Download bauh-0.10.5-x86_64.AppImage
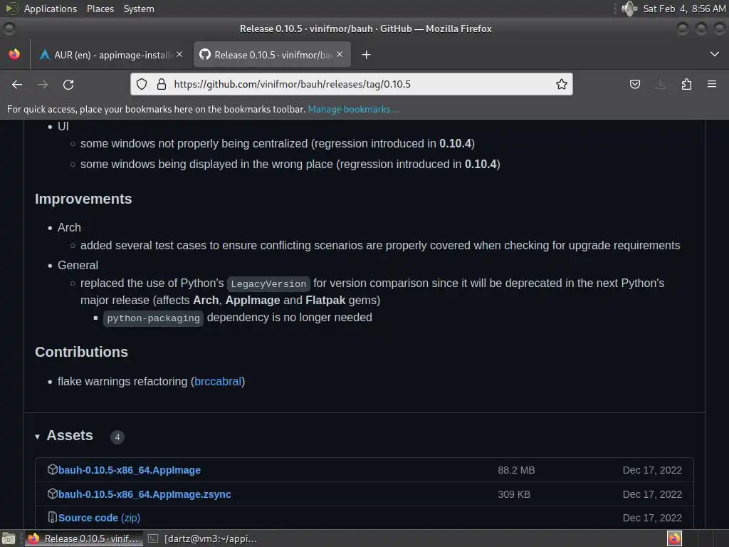This screenshot has height=547, width=729. coord(130,470)
